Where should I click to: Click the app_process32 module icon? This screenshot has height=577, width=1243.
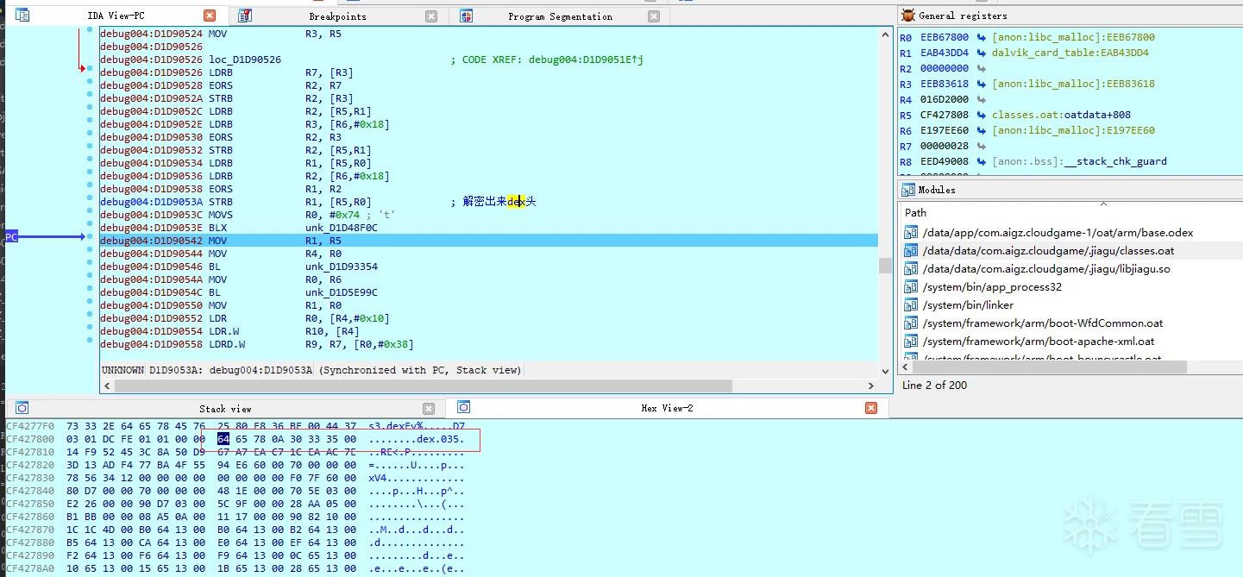(911, 287)
